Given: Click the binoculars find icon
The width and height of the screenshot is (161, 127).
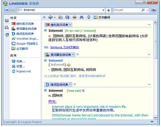Looking at the screenshot, I should 82,17.
